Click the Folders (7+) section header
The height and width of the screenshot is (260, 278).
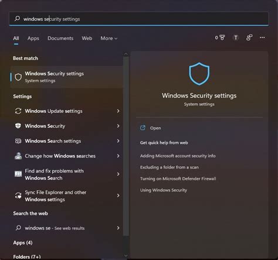click(27, 256)
